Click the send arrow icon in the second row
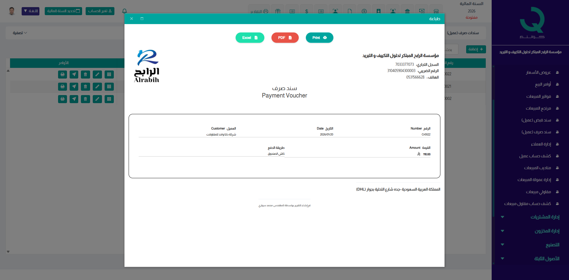Image resolution: width=569 pixels, height=280 pixels. [x=74, y=87]
